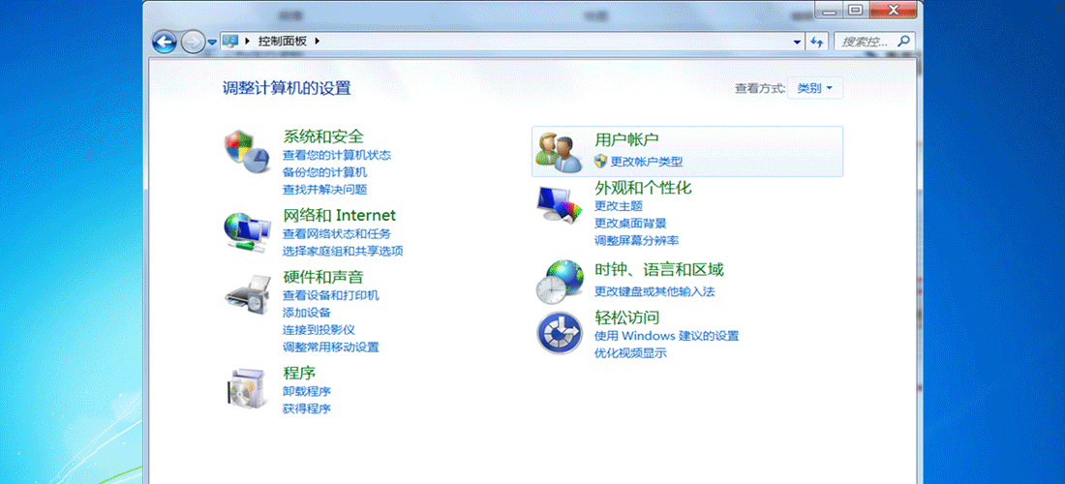Maximize the control panel window

pos(856,9)
